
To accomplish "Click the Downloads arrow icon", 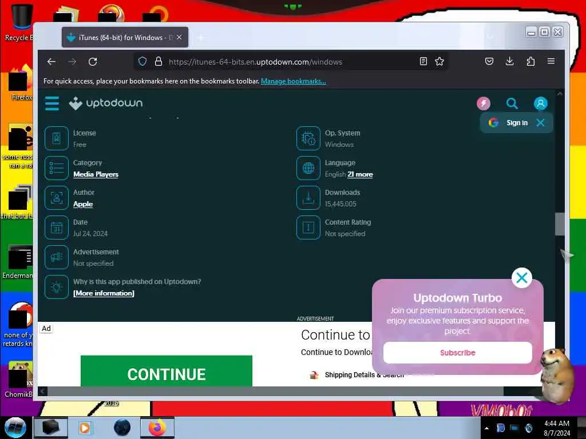I will point(308,198).
